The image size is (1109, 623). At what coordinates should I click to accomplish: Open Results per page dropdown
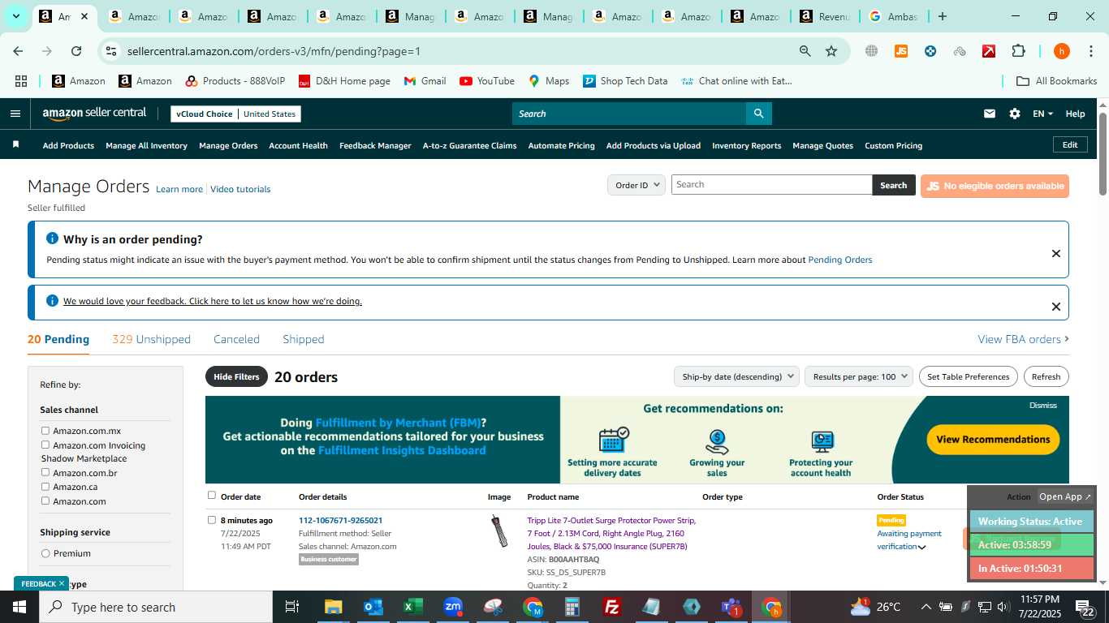(x=859, y=376)
